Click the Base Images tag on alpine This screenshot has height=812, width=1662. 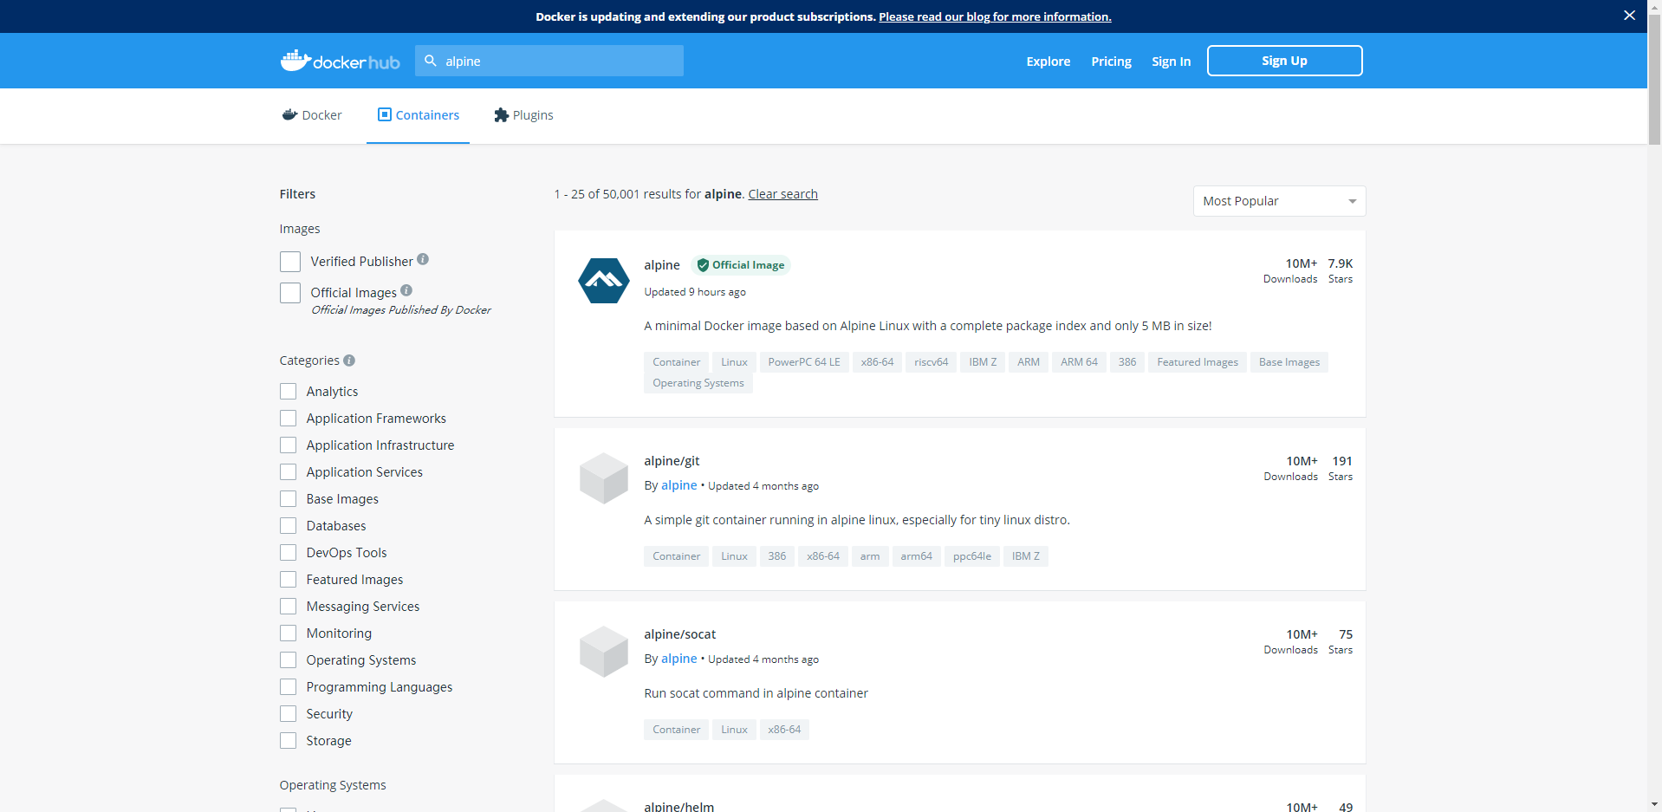click(1289, 362)
